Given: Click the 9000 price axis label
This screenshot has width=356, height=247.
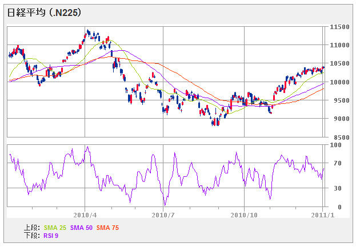Looking at the screenshot, I should coord(342,119).
